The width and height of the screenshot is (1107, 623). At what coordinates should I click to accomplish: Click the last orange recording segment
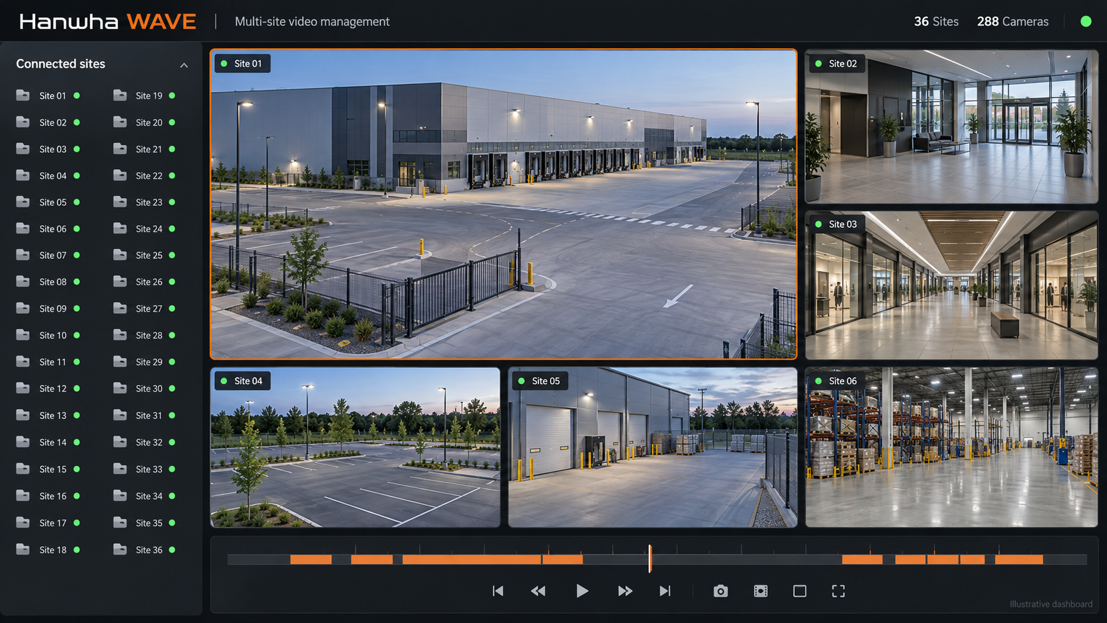pyautogui.click(x=1019, y=559)
